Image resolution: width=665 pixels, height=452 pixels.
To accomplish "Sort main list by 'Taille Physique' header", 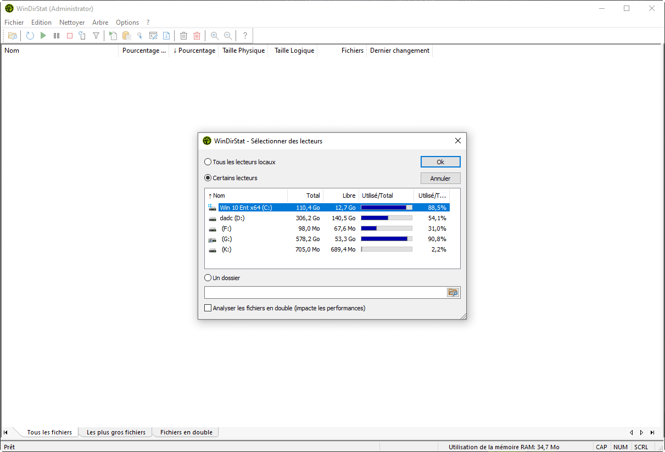I will click(x=243, y=51).
